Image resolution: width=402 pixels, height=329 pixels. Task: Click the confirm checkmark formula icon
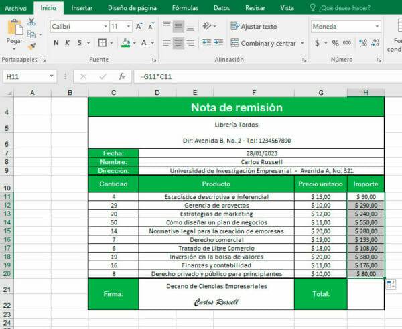[x=103, y=76]
